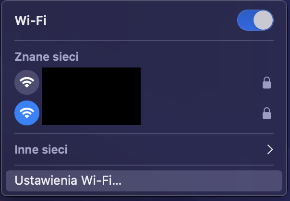The image size is (290, 201).
Task: Click the Wi-Fi title text
Action: [x=31, y=20]
